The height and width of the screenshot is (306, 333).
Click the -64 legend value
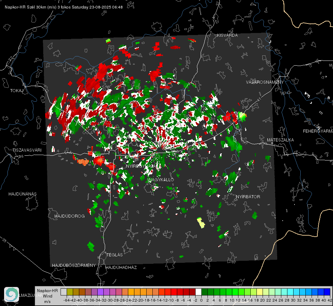click(66, 301)
